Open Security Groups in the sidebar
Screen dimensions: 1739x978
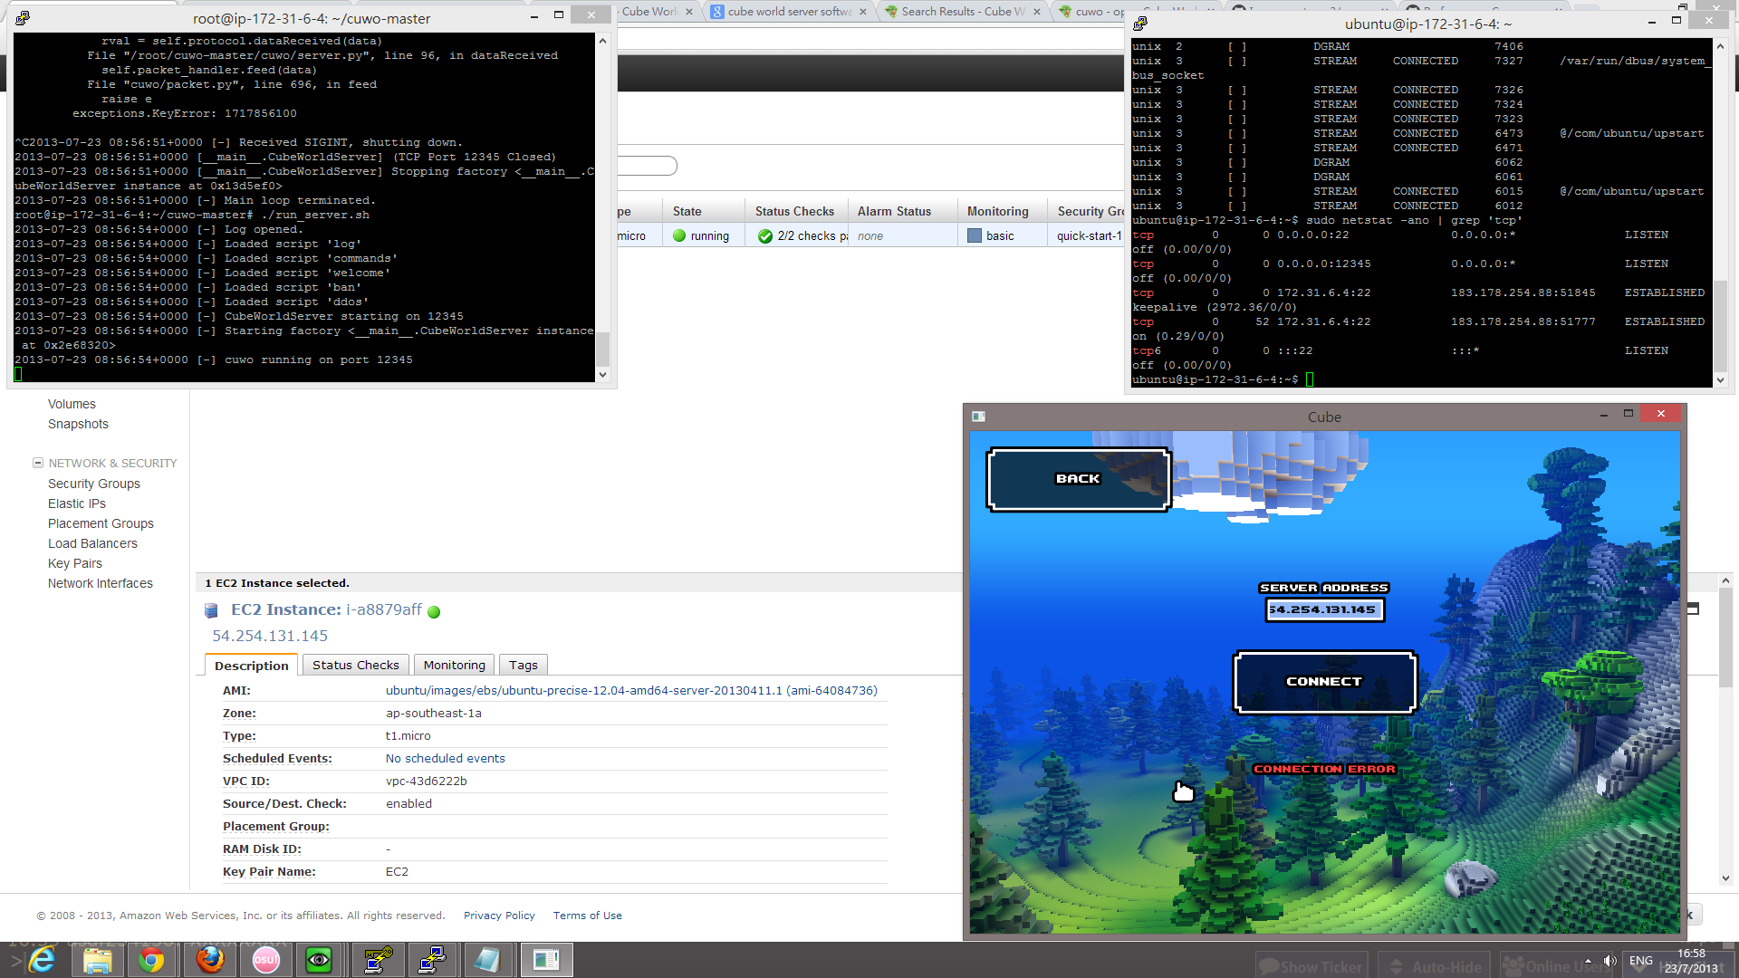[94, 484]
